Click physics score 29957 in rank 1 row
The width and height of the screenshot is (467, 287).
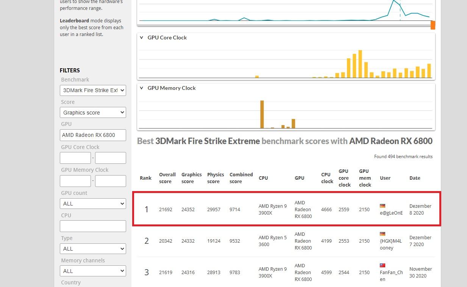[214, 209]
